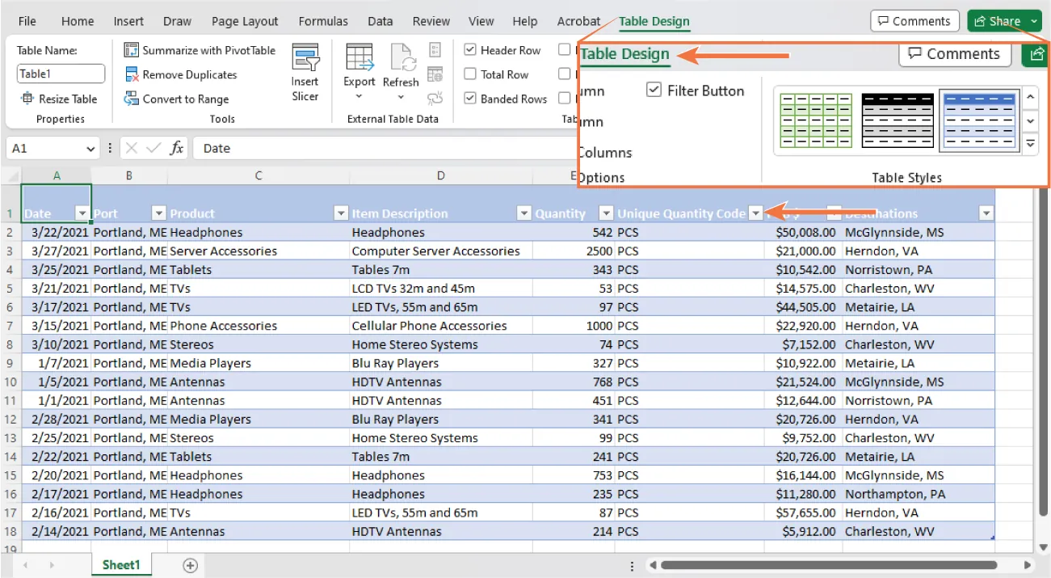The height and width of the screenshot is (578, 1051).
Task: Click the Share button
Action: click(x=999, y=20)
